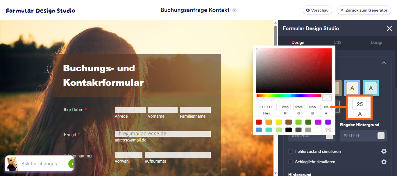This screenshot has width=397, height=176.
Task: Click the G value field
Action: coord(299,107)
